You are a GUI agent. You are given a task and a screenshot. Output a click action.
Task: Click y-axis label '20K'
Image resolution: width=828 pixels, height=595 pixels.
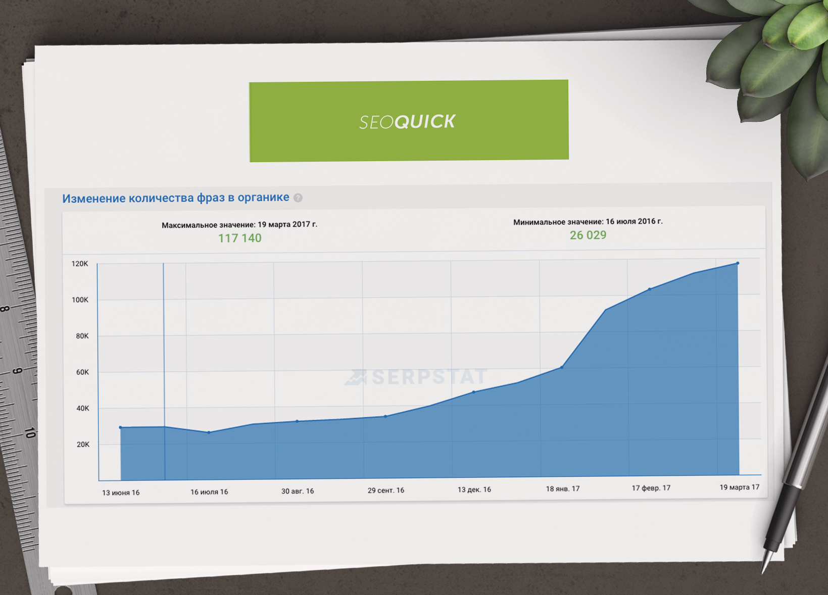click(x=83, y=444)
